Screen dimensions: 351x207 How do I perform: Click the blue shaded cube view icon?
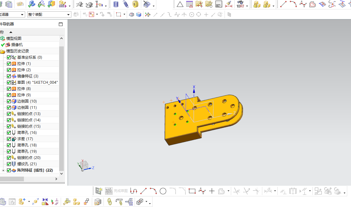click(139, 14)
